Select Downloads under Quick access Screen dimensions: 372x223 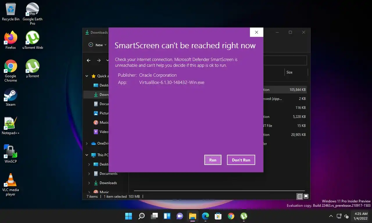[x=96, y=95]
